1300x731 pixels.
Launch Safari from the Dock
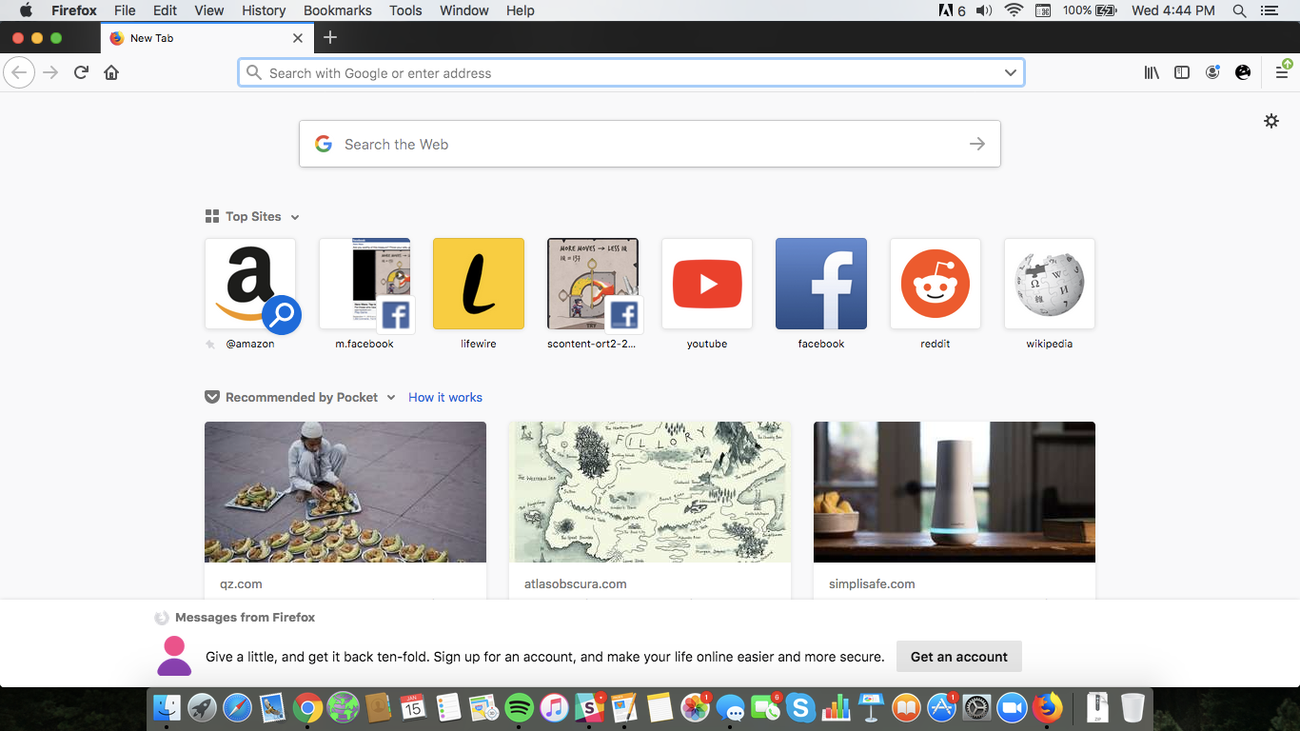[x=237, y=707]
